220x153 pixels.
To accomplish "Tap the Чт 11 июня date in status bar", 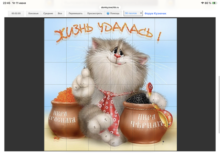I will (19, 3).
